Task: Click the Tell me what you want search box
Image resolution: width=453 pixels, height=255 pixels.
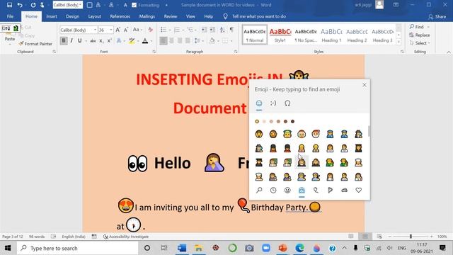Action: 259,16
